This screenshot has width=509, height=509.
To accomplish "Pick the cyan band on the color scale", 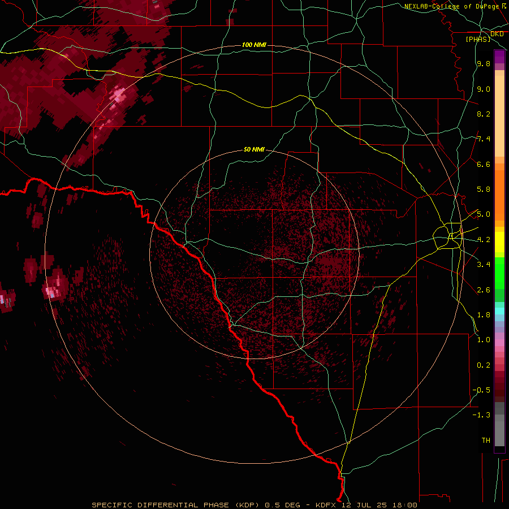I will (499, 311).
